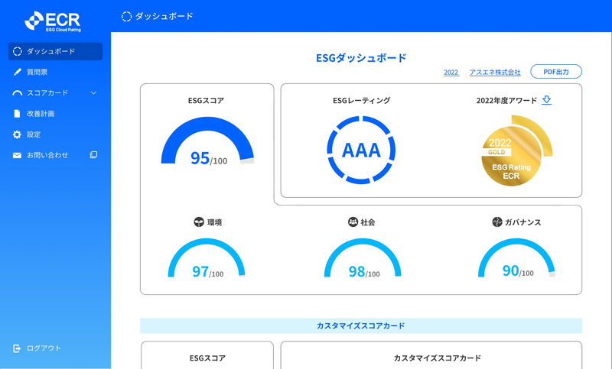Click the PDF出力 button

pos(556,72)
